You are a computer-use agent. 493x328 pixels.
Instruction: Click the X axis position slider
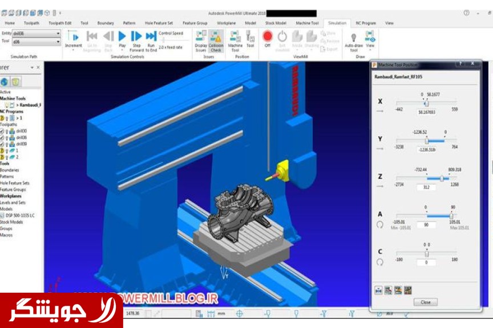point(426,103)
